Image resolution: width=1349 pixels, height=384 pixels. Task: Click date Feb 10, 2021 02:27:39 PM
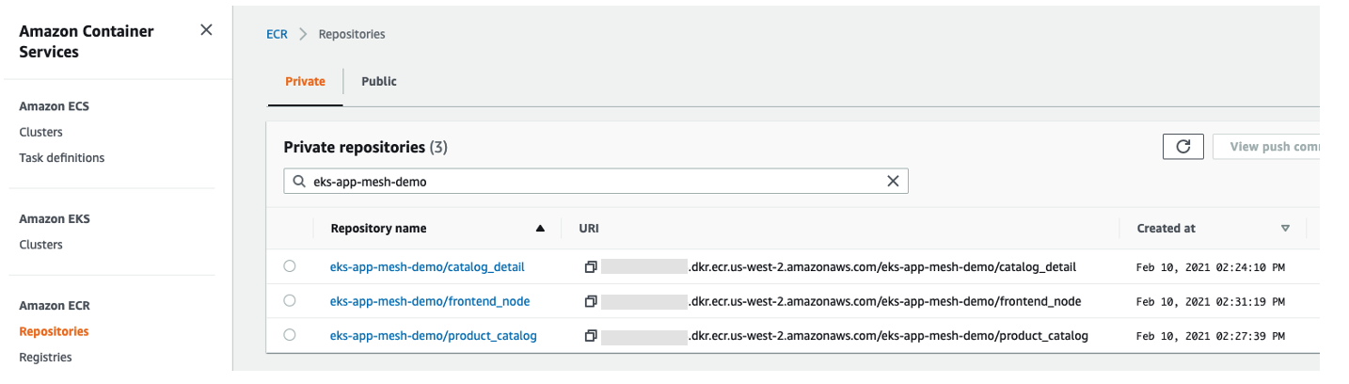tap(1211, 337)
